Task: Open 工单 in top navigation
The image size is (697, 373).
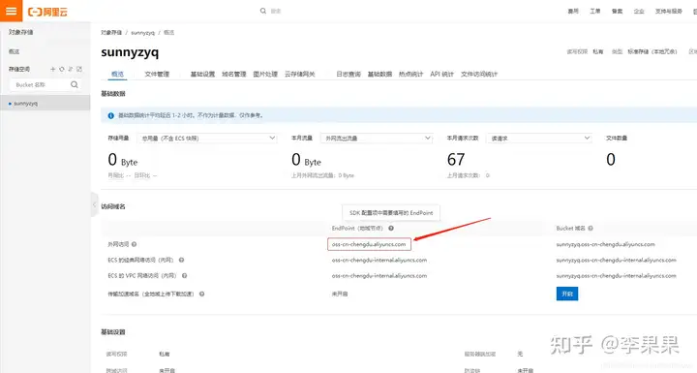Action: click(595, 11)
